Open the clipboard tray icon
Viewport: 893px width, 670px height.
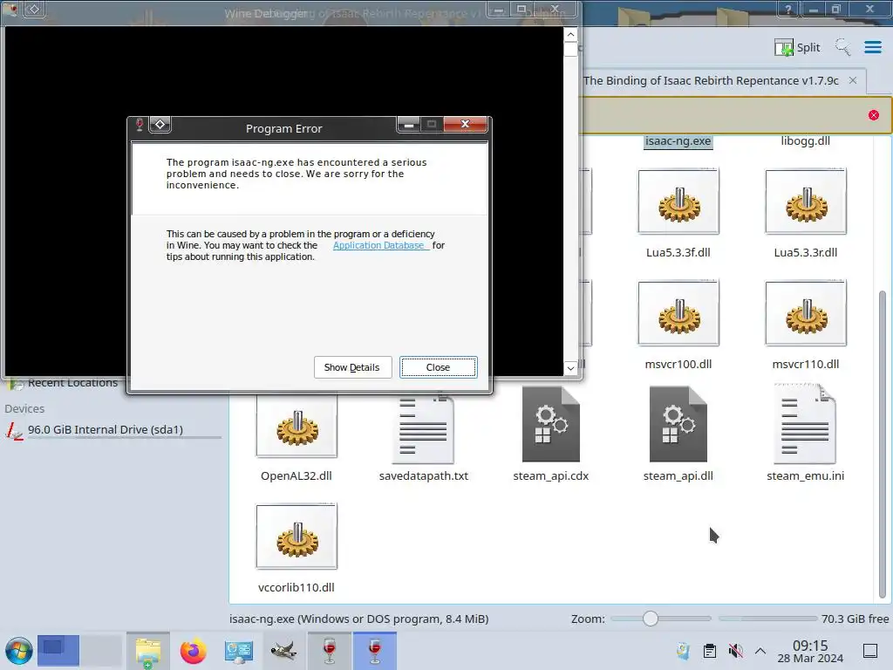[x=710, y=651]
